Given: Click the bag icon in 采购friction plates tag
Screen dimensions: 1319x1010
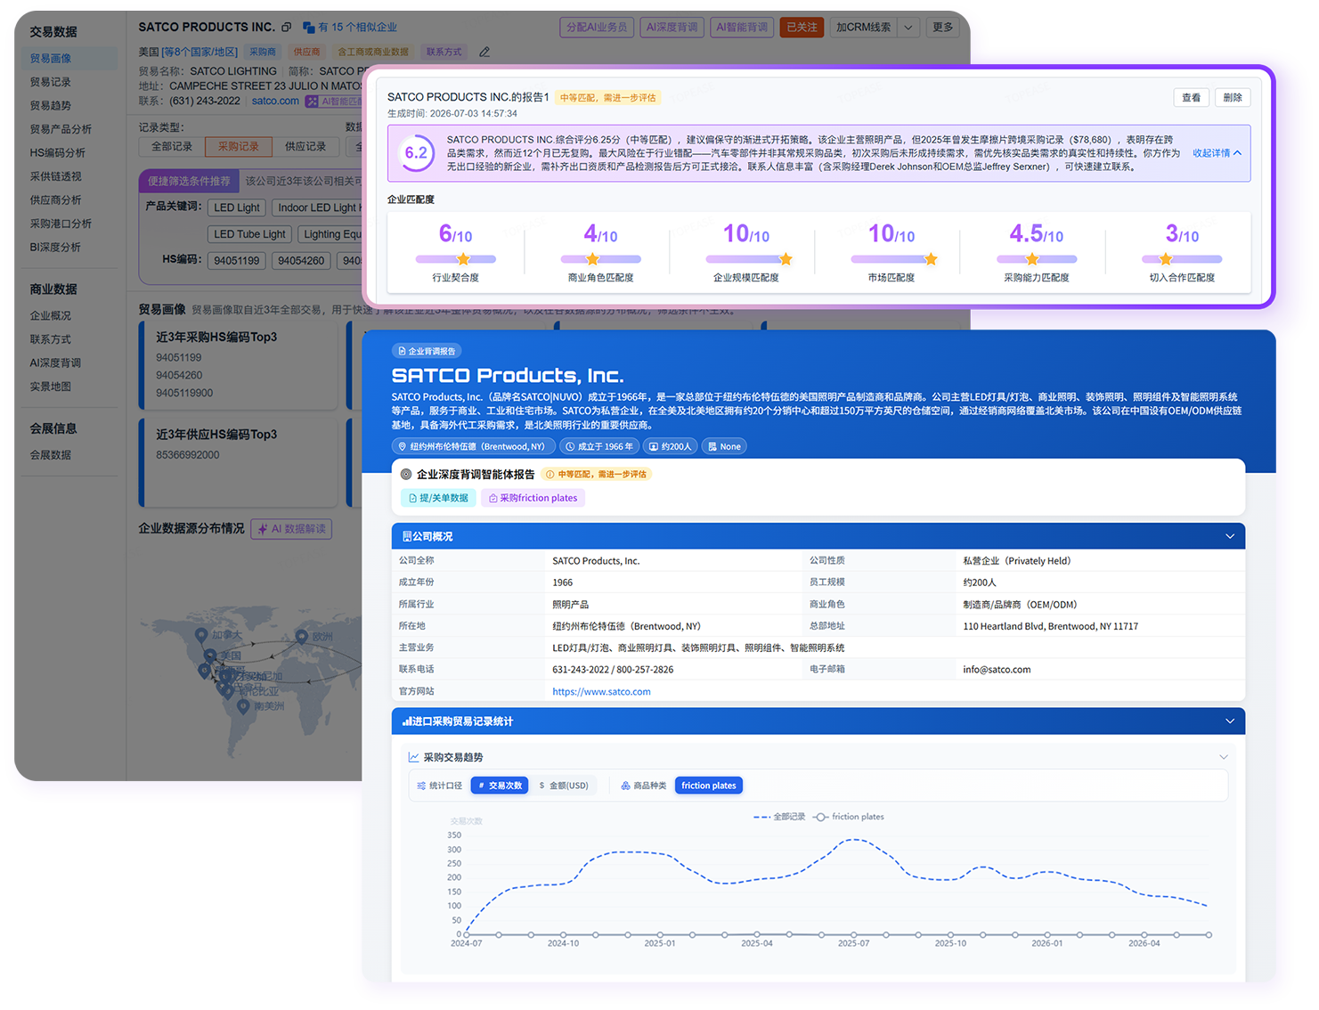Looking at the screenshot, I should point(493,498).
